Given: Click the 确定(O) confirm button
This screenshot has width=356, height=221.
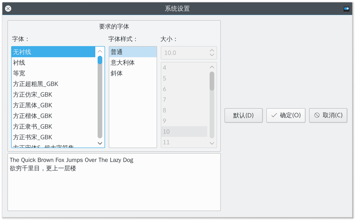Looking at the screenshot, I should [x=286, y=115].
